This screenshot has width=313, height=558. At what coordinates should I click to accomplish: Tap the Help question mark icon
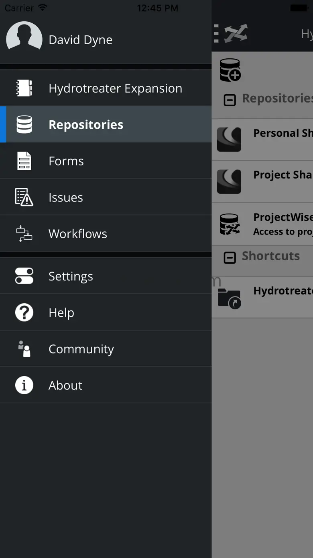[x=24, y=312]
